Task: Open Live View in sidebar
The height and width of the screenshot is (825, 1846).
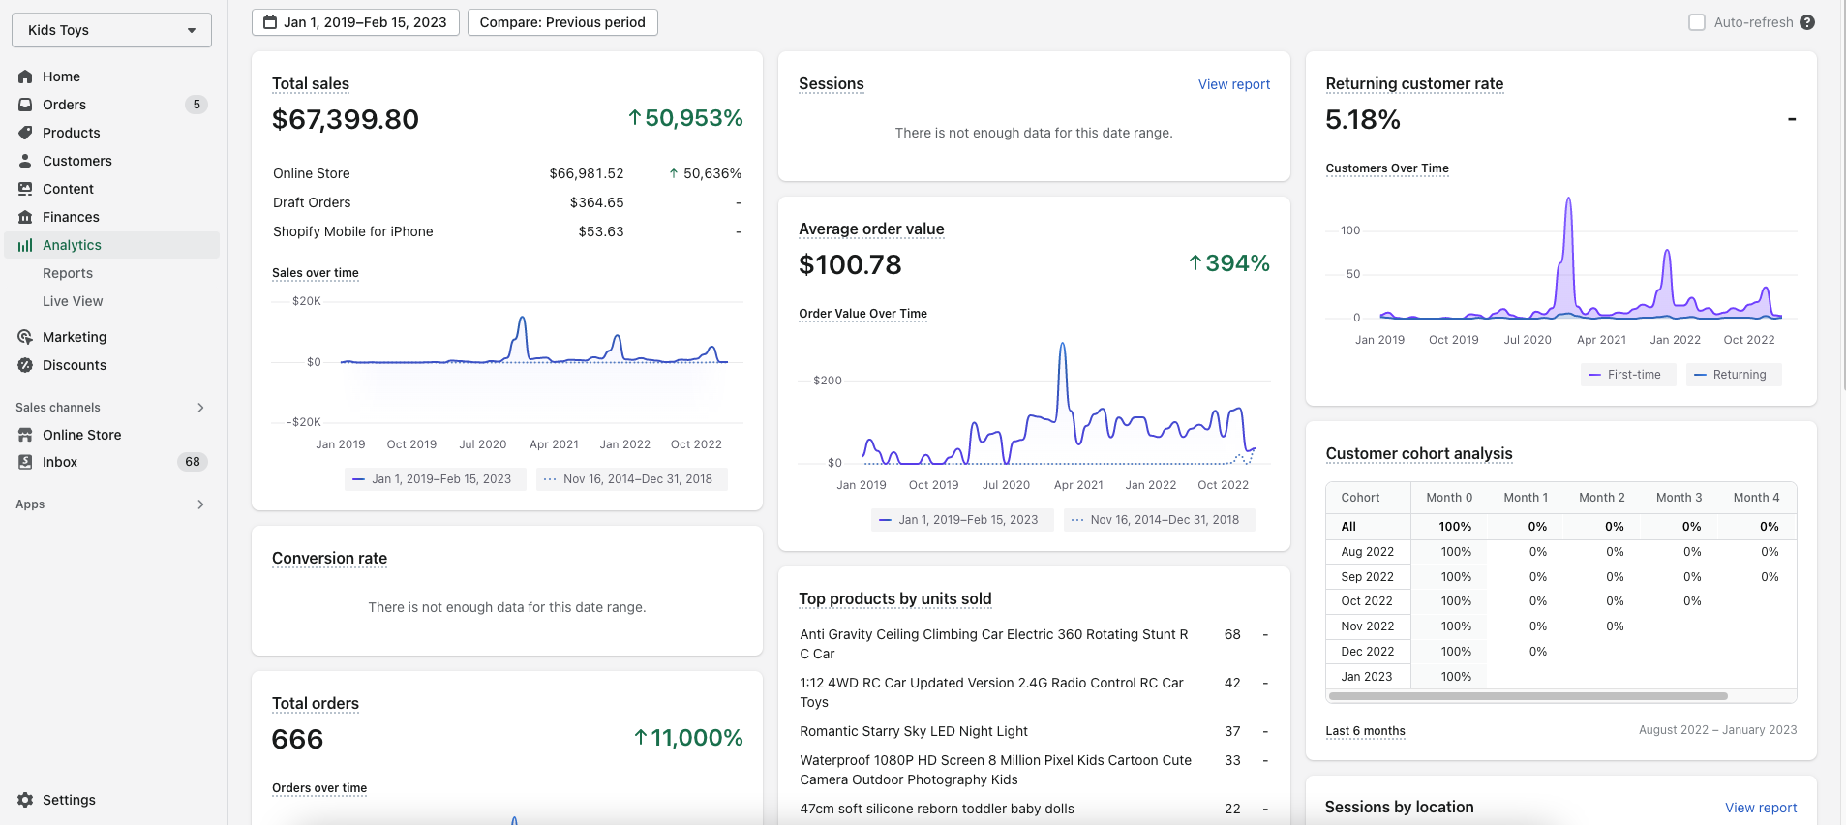Action: tap(73, 301)
